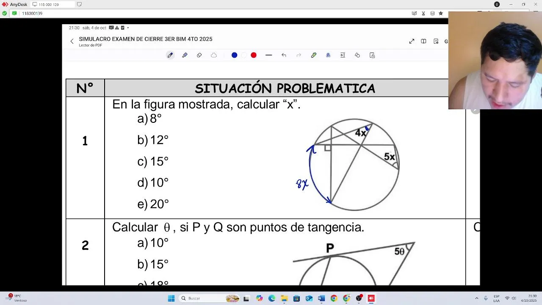This screenshot has width=542, height=305.
Task: Undo the last stroke
Action: [284, 55]
